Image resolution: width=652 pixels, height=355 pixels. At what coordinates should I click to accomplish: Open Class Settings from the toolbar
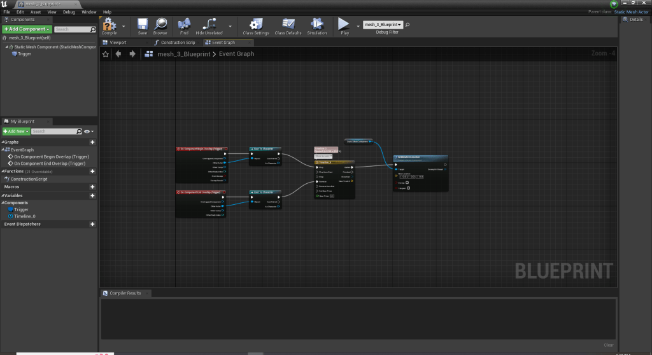256,25
